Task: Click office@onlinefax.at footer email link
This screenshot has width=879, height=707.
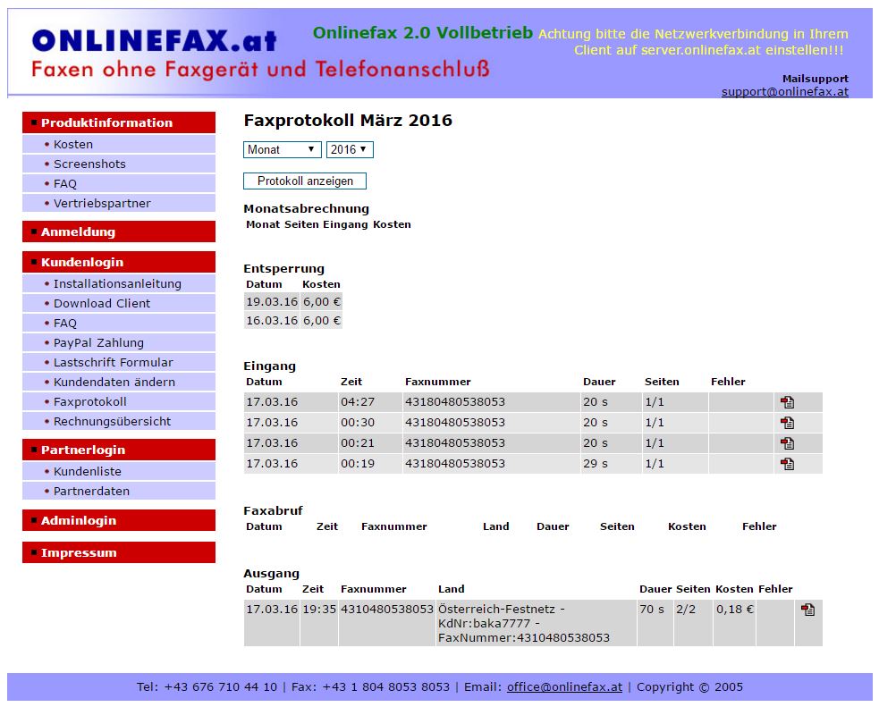Action: point(564,686)
